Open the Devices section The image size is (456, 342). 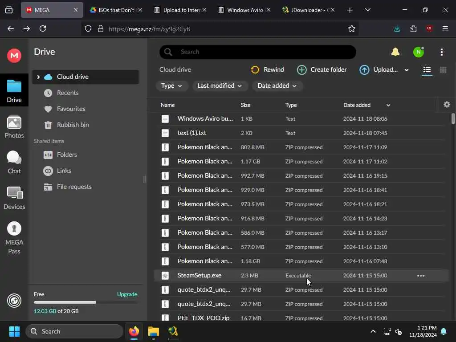pos(14,198)
